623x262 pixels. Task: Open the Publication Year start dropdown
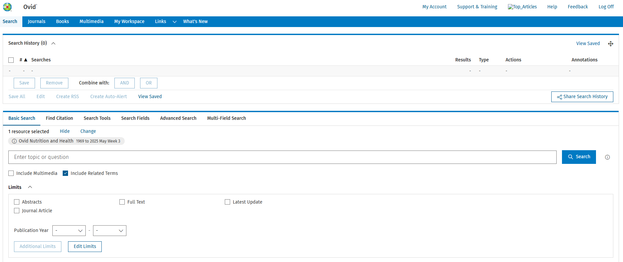tap(69, 231)
